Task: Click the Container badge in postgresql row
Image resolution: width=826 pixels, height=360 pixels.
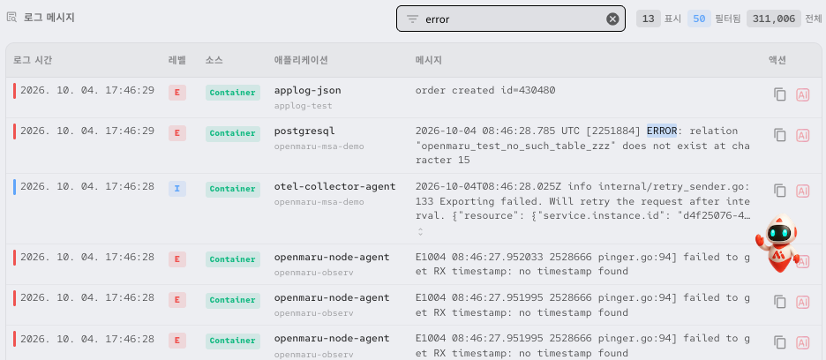Action: pyautogui.click(x=233, y=133)
